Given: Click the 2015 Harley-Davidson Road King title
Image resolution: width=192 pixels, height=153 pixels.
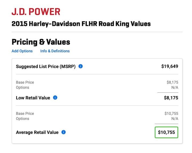Looking at the screenshot, I should pos(81,24).
